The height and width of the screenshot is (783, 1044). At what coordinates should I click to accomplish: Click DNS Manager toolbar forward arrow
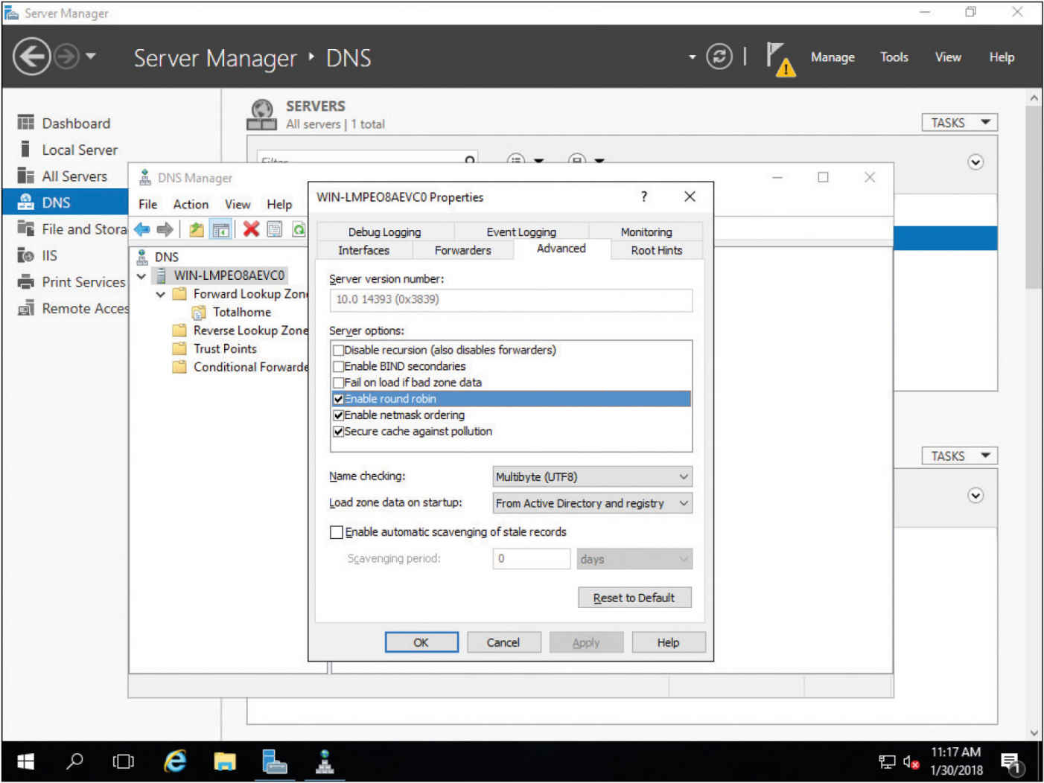coord(165,229)
